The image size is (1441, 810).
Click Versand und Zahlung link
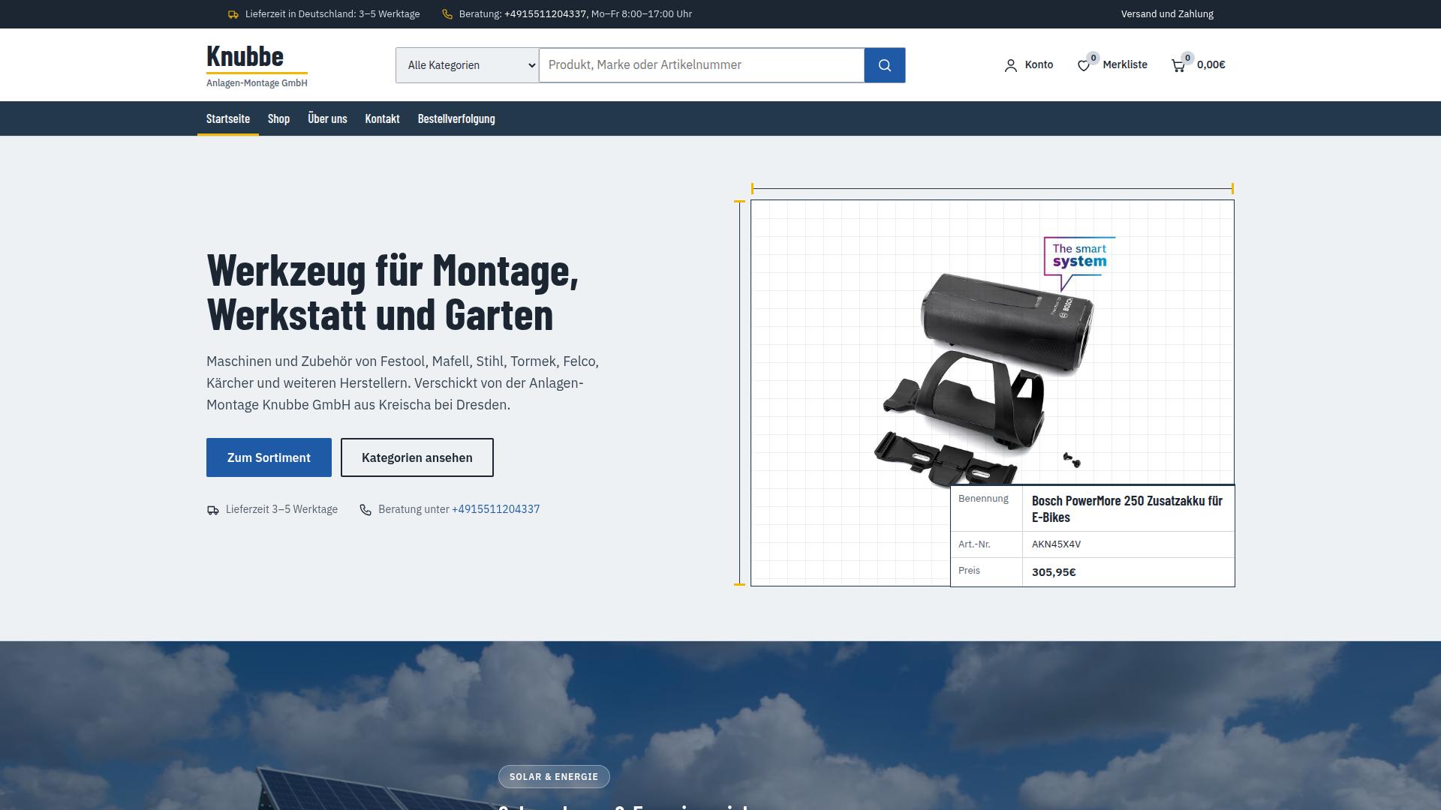tap(1167, 14)
